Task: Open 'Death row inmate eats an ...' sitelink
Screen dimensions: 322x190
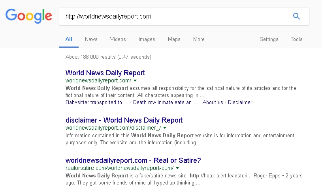Action: point(165,102)
